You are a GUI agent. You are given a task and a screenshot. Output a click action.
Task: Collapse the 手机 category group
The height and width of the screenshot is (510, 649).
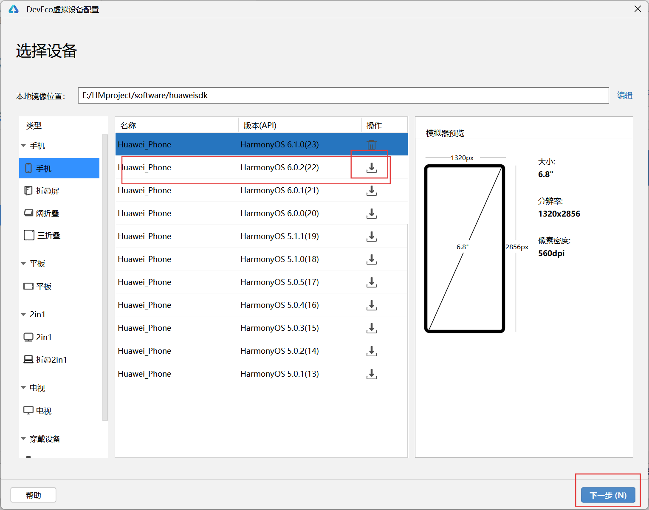tap(23, 146)
